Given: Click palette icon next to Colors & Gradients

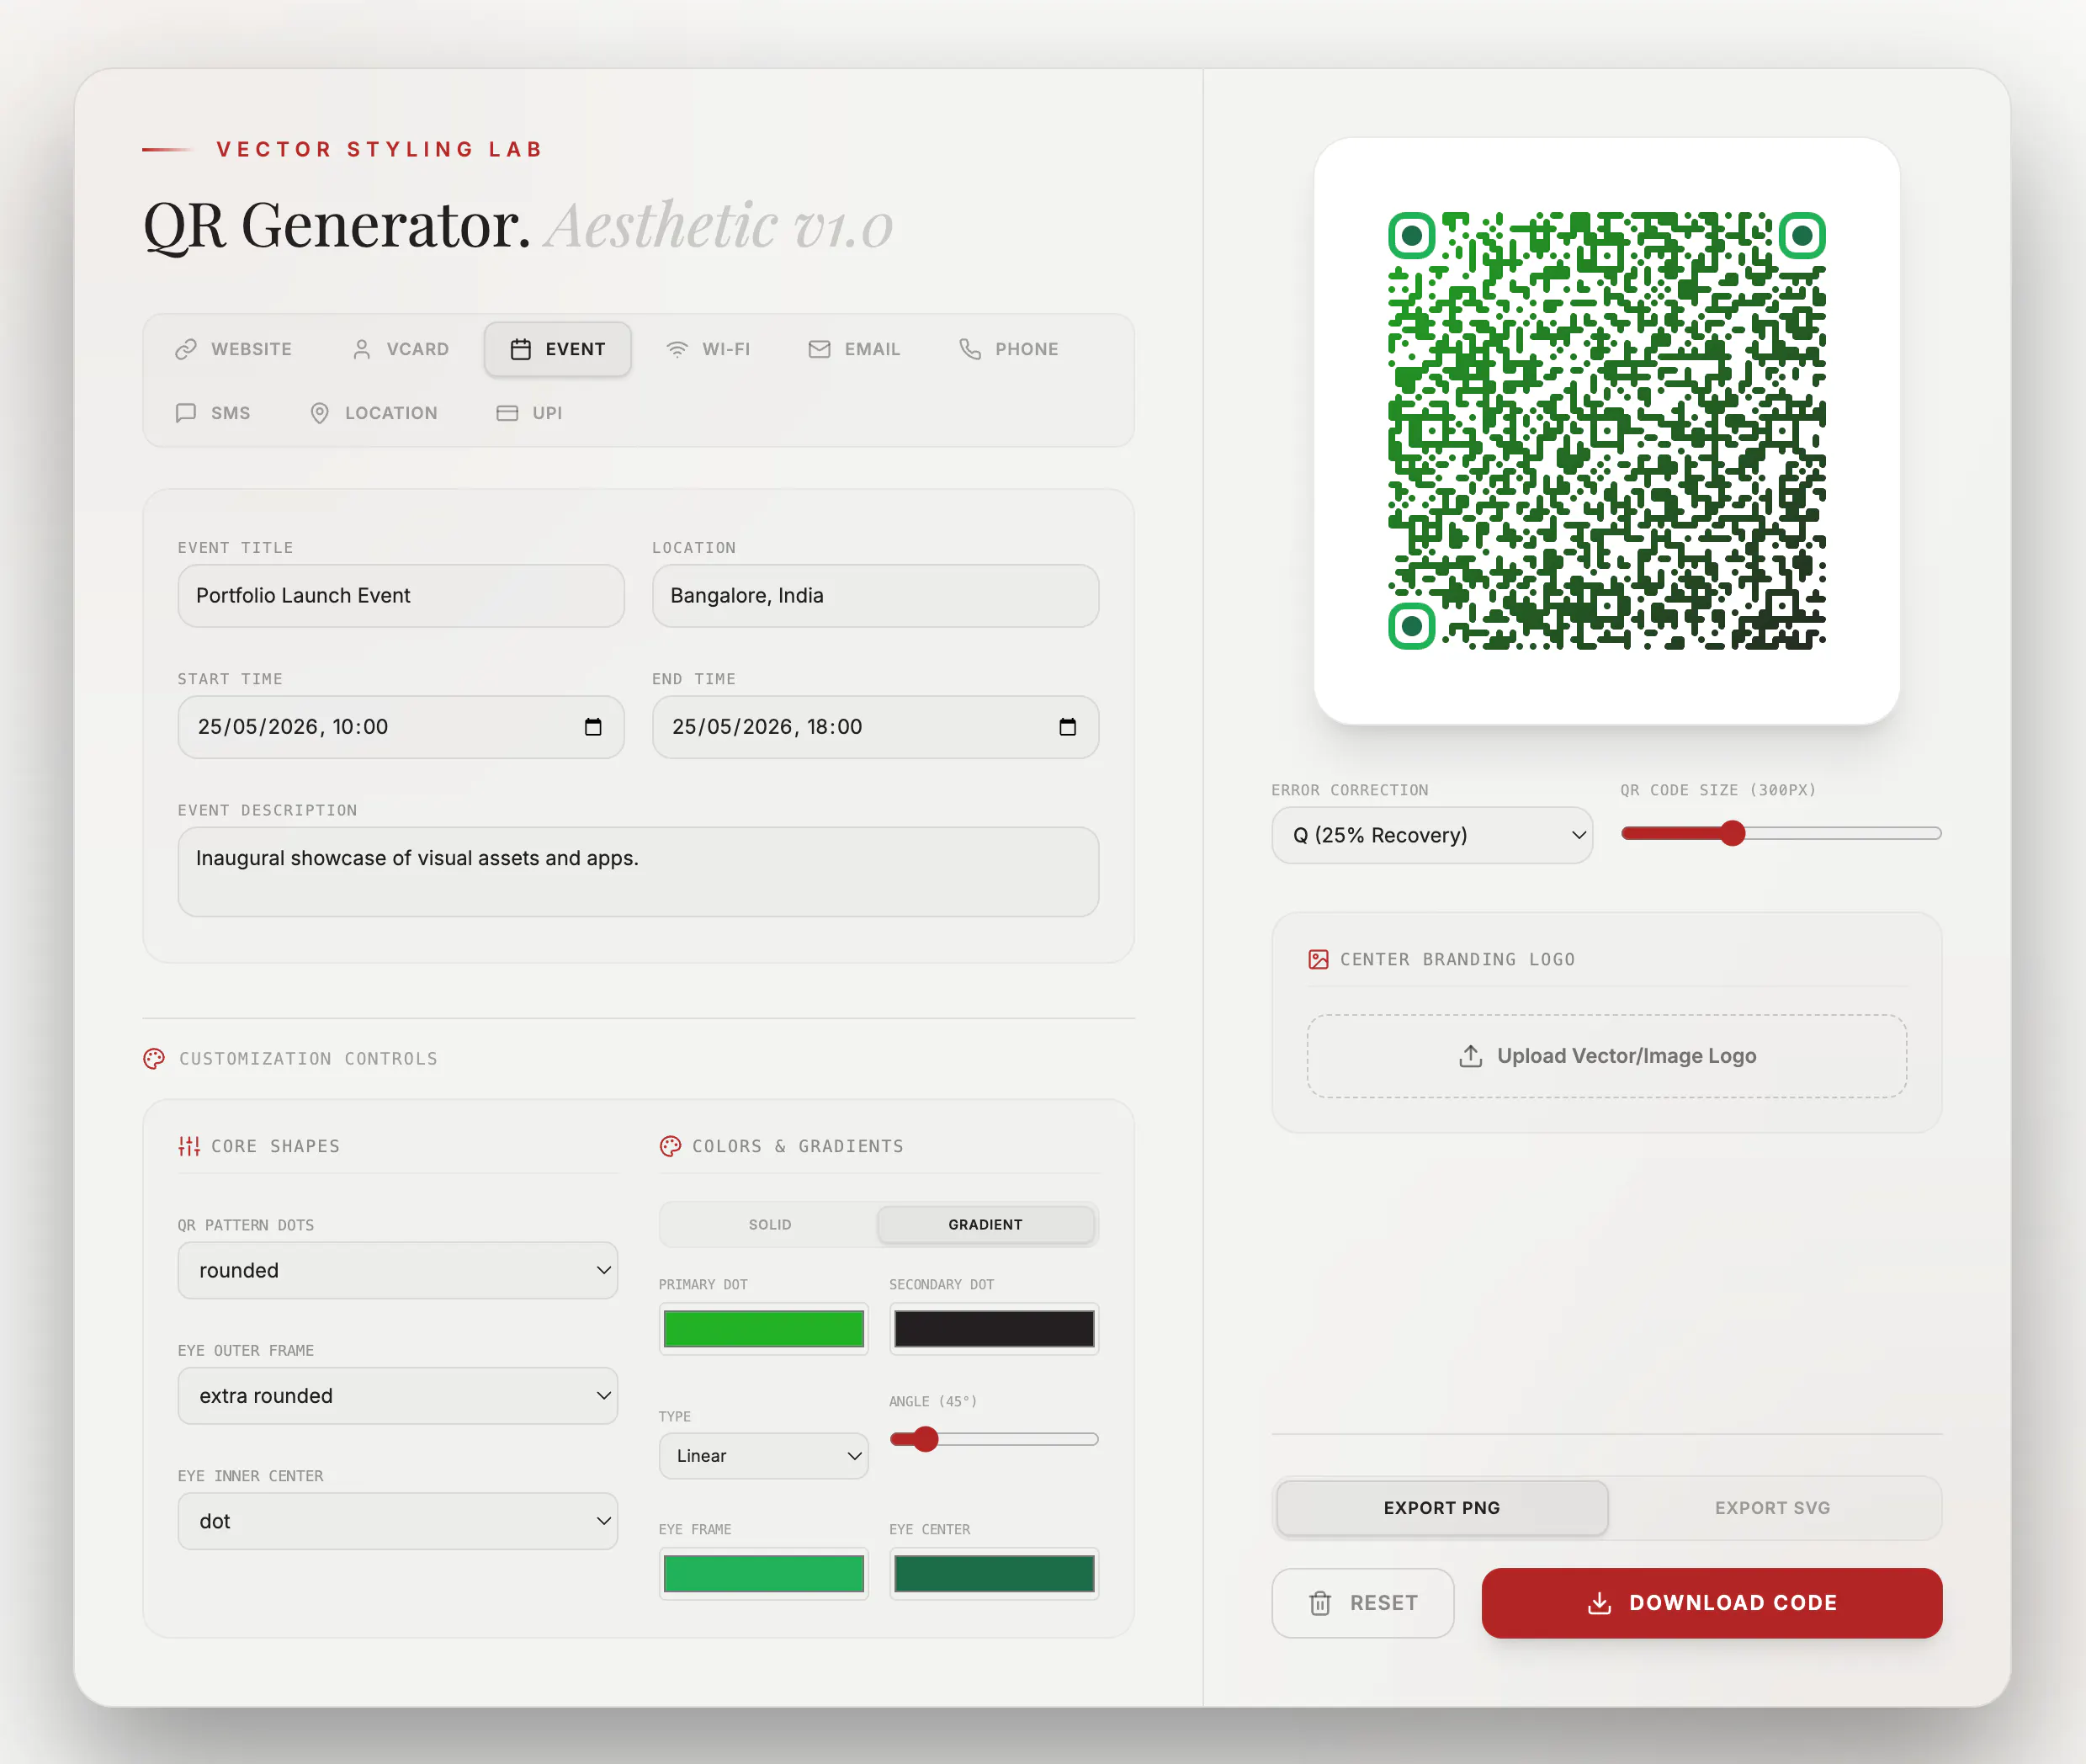Looking at the screenshot, I should (x=670, y=1146).
